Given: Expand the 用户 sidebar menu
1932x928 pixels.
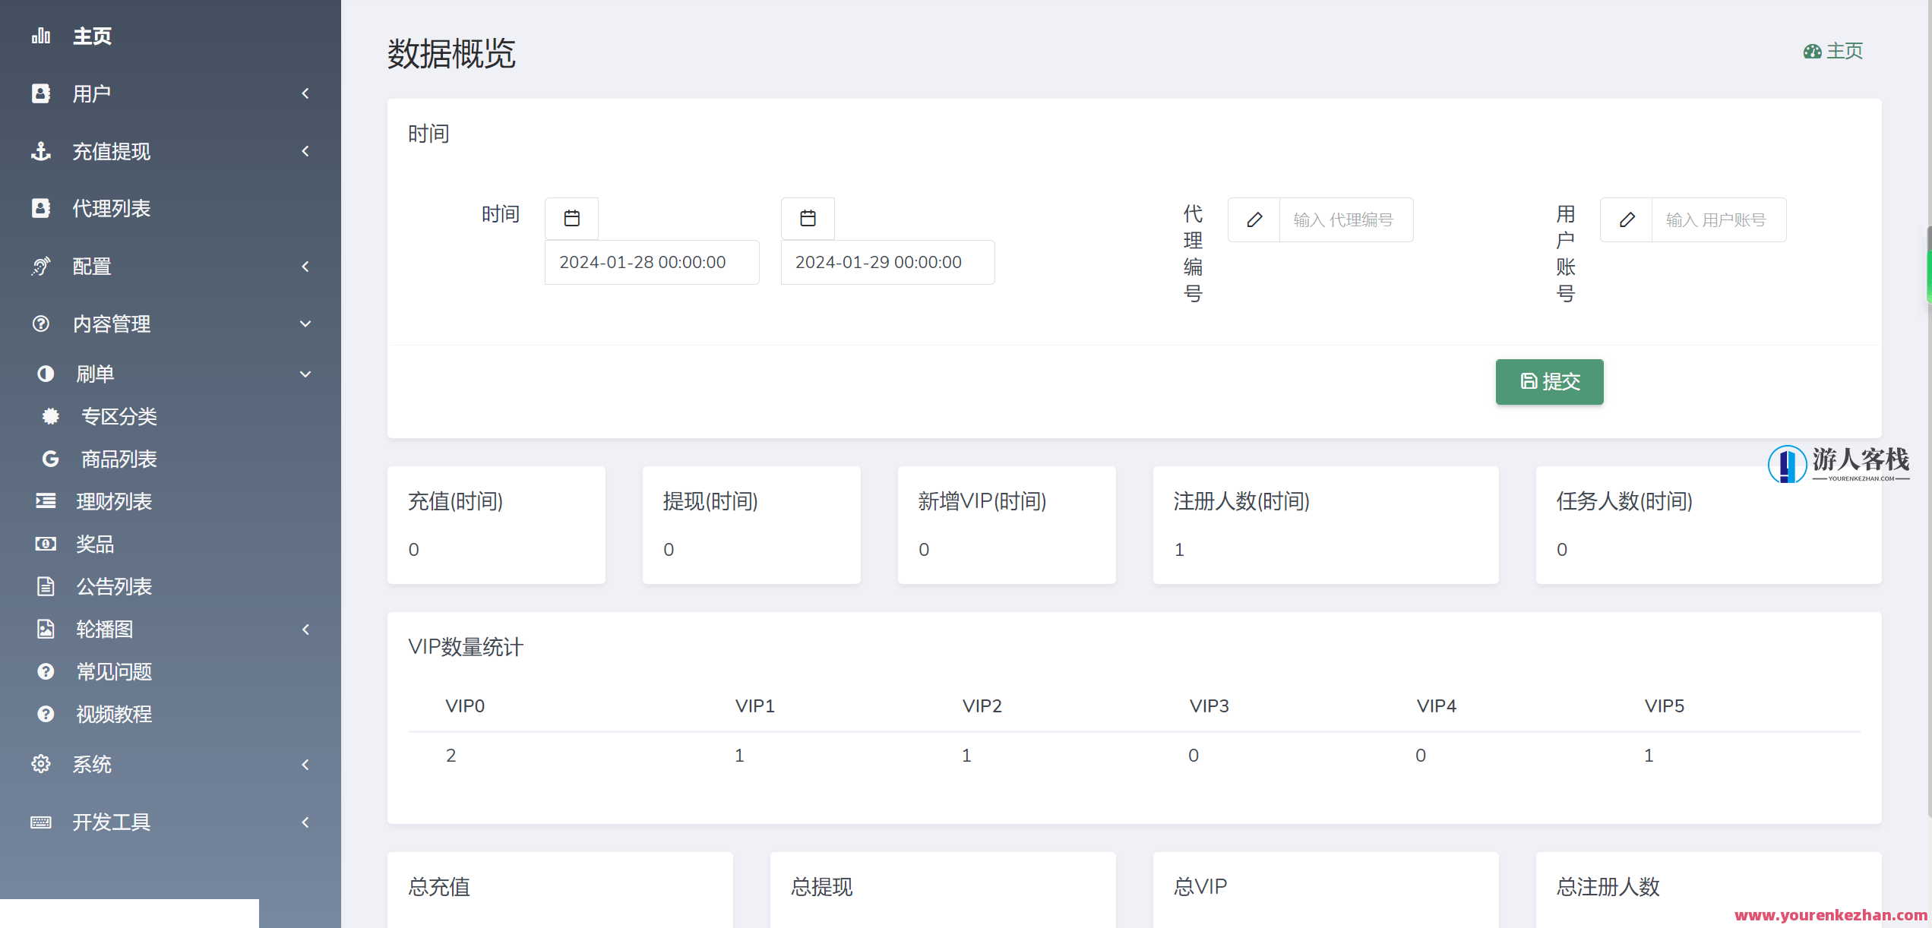Looking at the screenshot, I should point(305,93).
